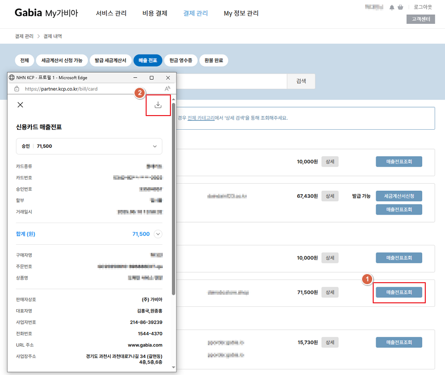Viewport: 445px width, 375px height.
Task: Click the 로그아웃 link
Action: coord(423,7)
